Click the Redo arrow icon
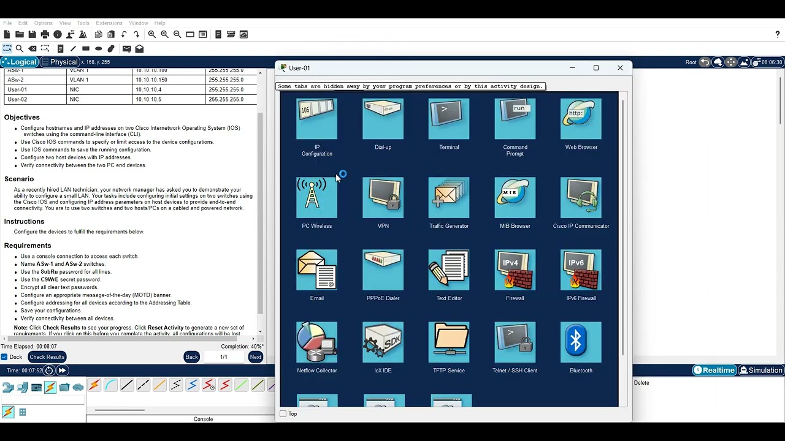Image resolution: width=785 pixels, height=441 pixels. (136, 34)
